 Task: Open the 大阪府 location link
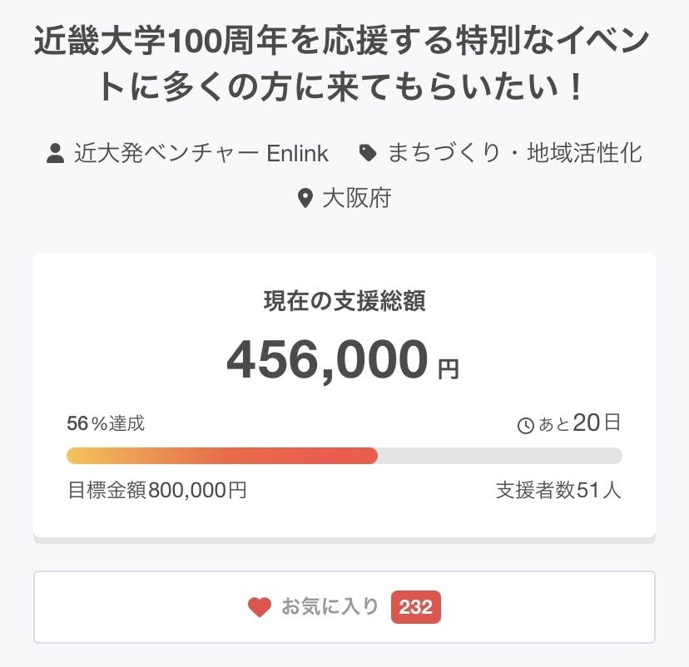tap(356, 199)
